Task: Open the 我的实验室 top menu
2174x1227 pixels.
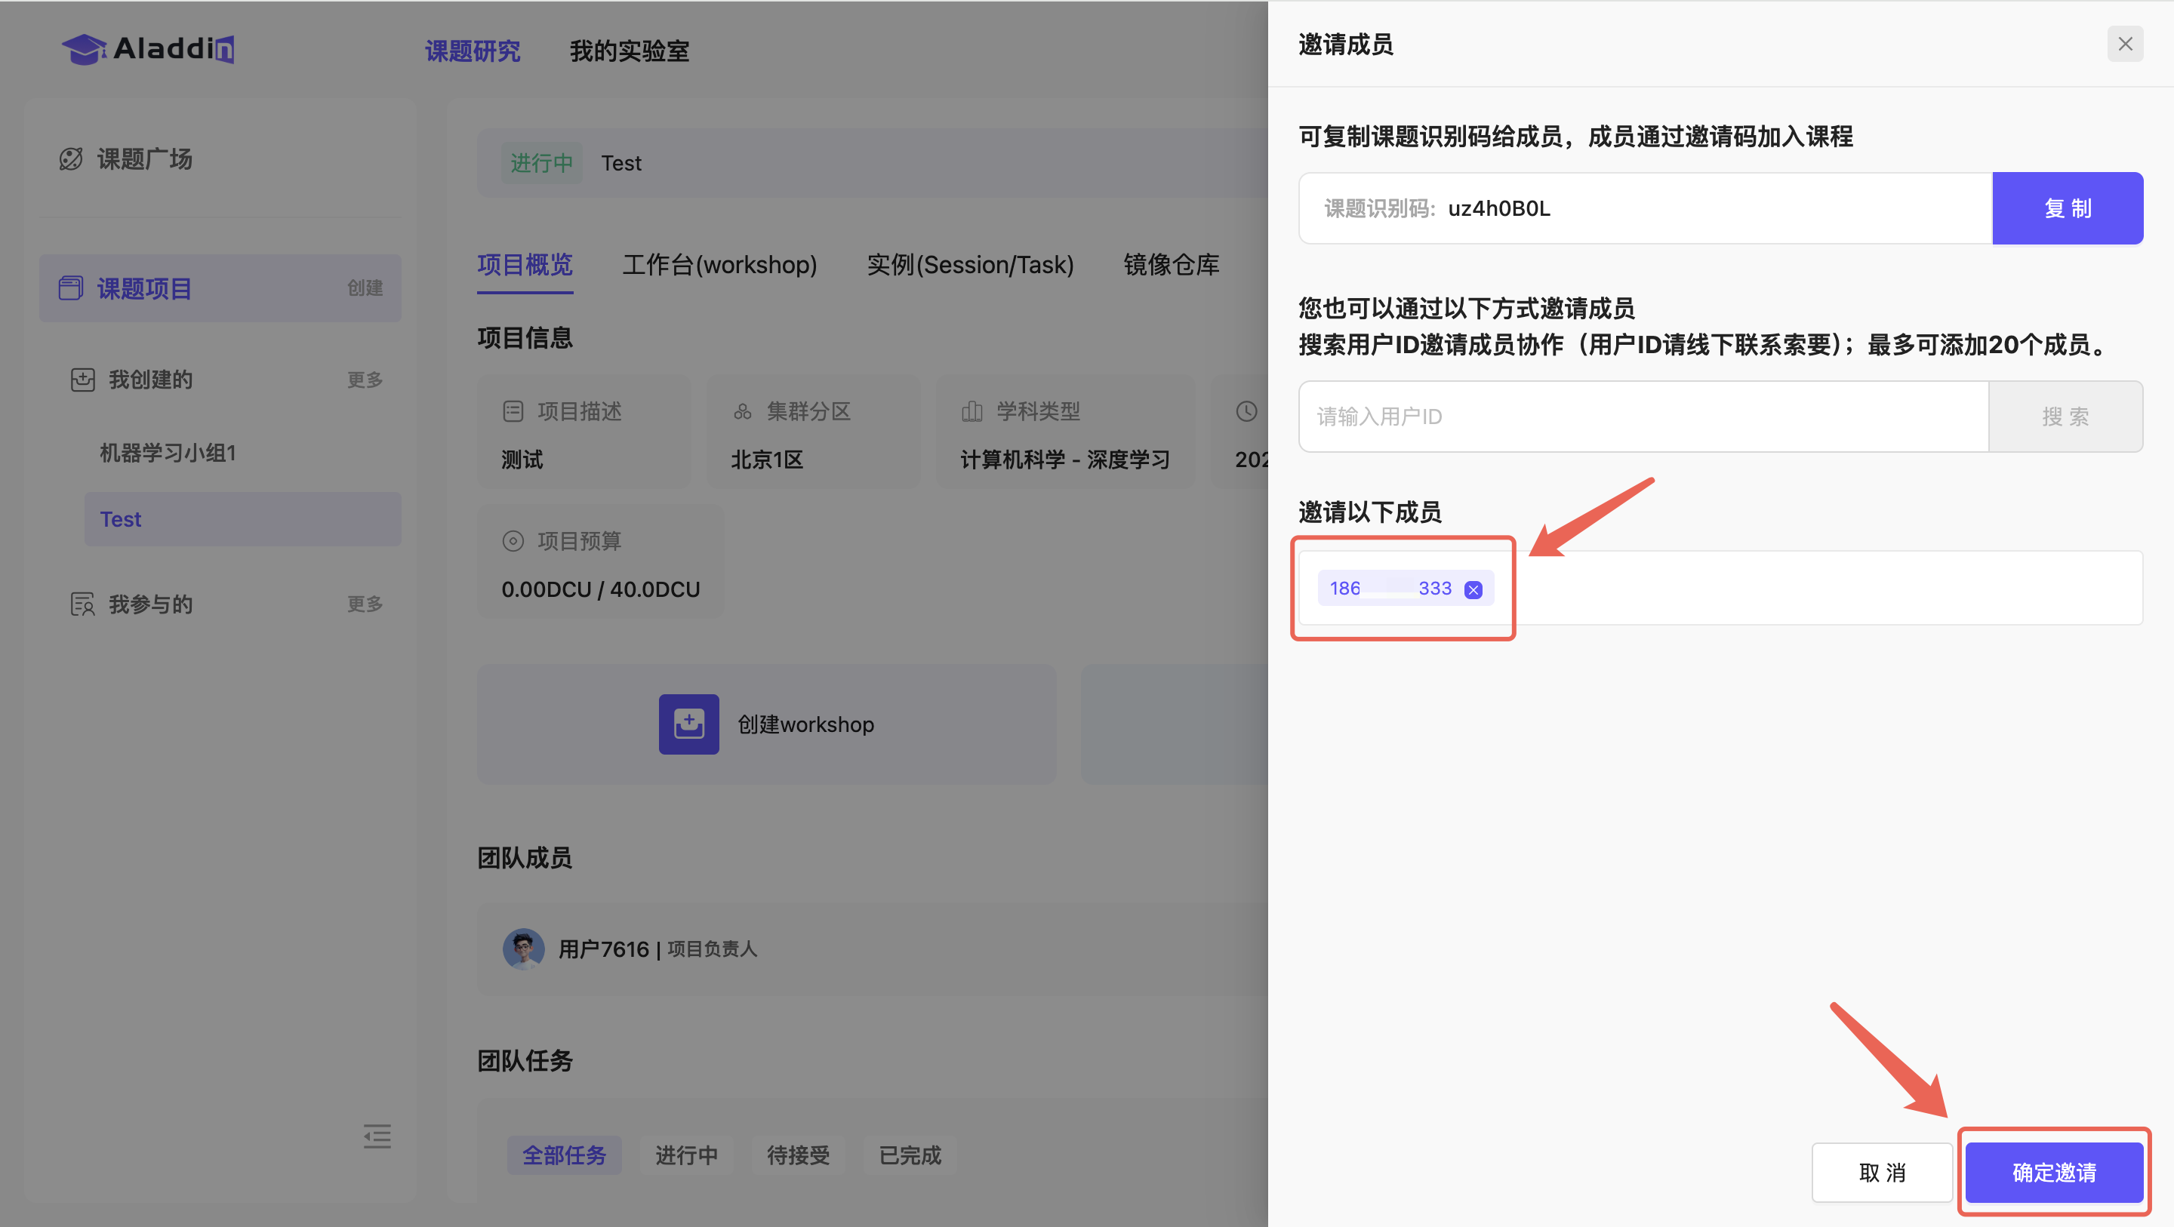Action: 629,51
